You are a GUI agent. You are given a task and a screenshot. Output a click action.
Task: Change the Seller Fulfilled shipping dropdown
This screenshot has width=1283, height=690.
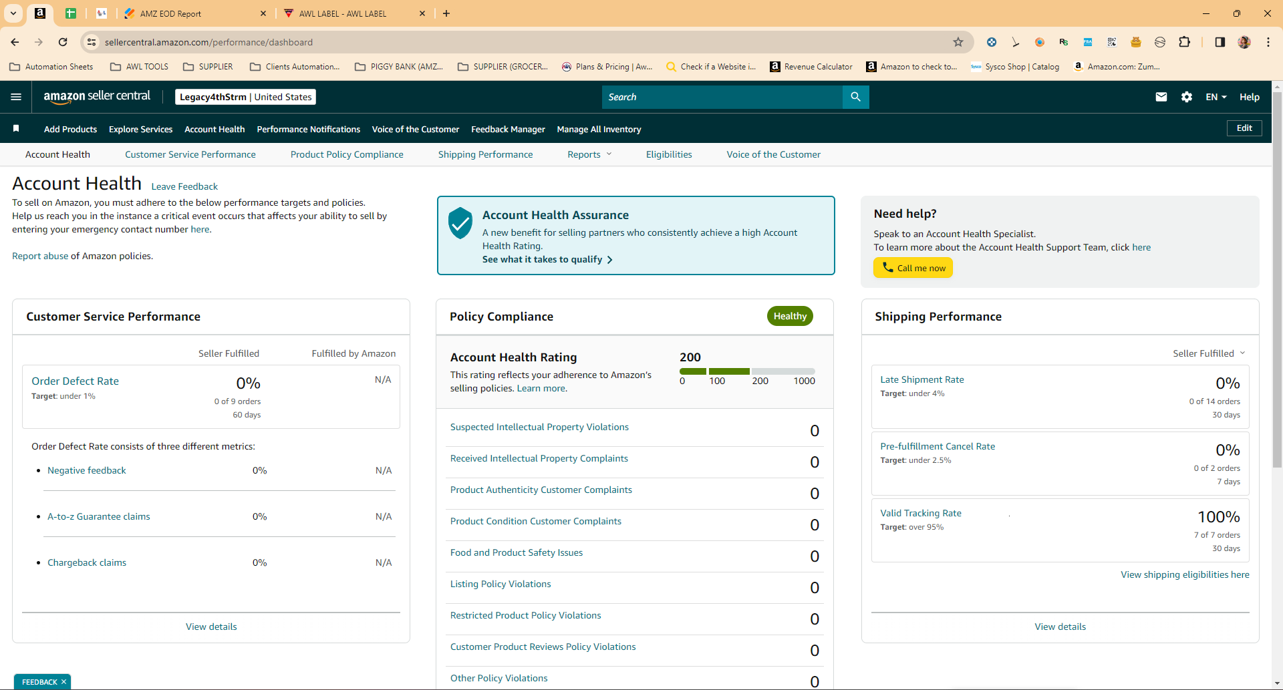tap(1209, 353)
